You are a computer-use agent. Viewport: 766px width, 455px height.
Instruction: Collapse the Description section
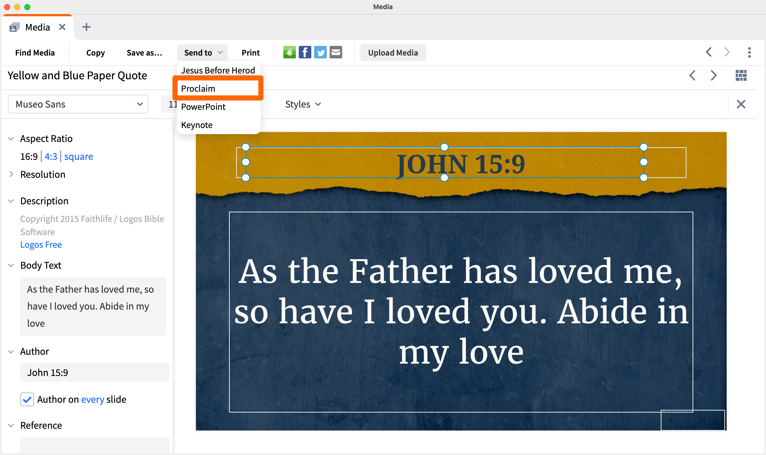11,201
